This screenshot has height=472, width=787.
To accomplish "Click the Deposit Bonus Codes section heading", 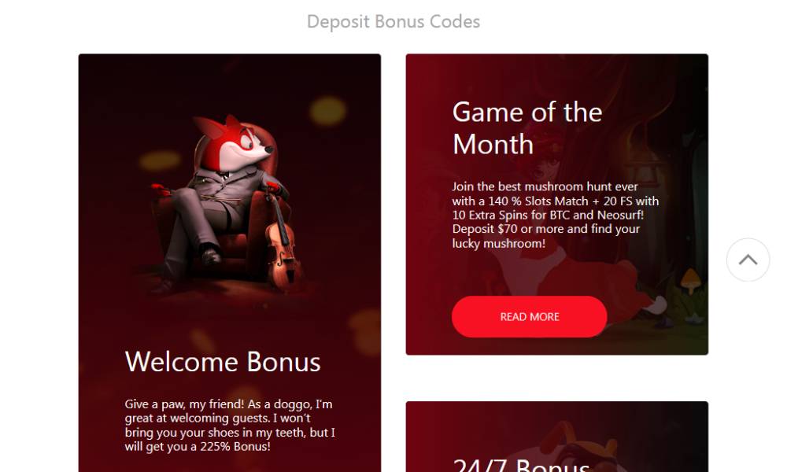I will pyautogui.click(x=393, y=21).
